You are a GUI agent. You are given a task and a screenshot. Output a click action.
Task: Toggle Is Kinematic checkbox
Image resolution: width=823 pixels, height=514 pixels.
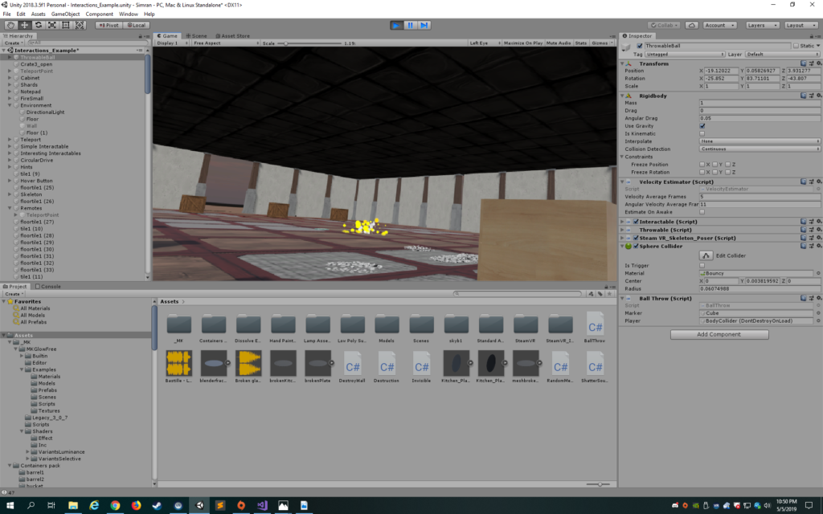[702, 134]
